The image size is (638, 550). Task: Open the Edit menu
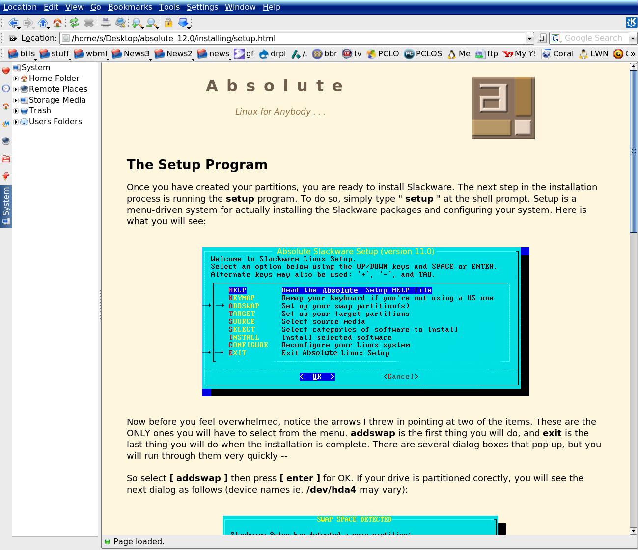click(x=51, y=7)
